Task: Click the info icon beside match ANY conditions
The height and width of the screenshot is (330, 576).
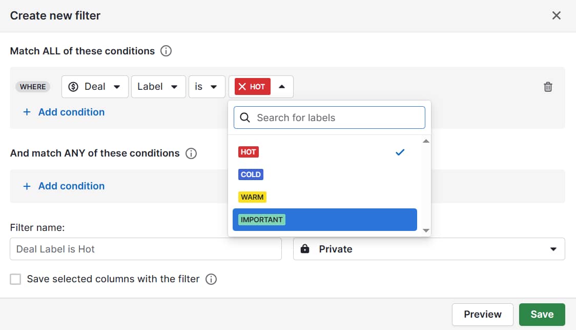Action: [x=191, y=153]
